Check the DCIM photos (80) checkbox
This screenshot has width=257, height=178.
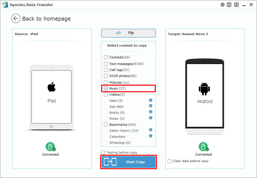click(106, 76)
